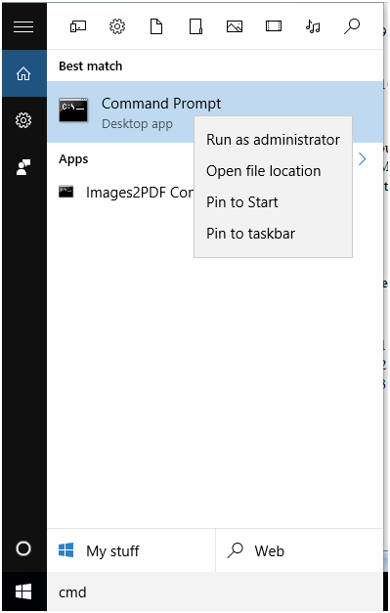390x613 pixels.
Task: Filter results by Web search magnifier icon
Action: tap(352, 26)
